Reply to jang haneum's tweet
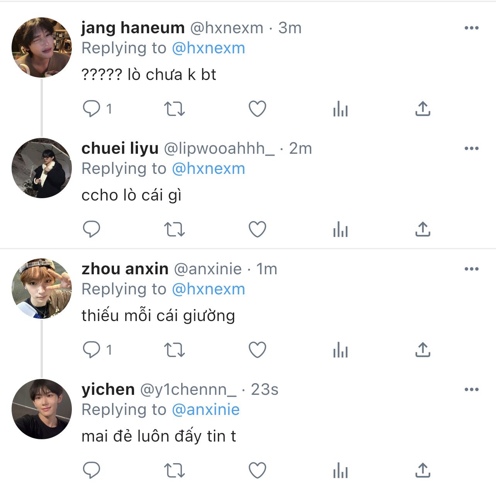 click(92, 109)
